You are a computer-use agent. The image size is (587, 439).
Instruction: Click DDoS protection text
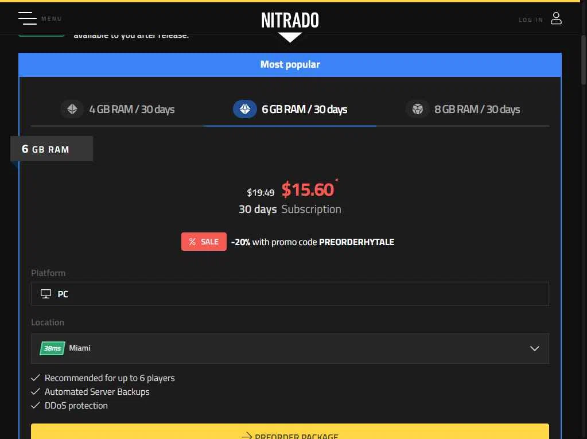(76, 406)
